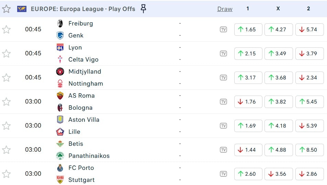Viewport: 327px width, 185px height.
Task: Click the Freiburg club logo
Action: [60, 23]
